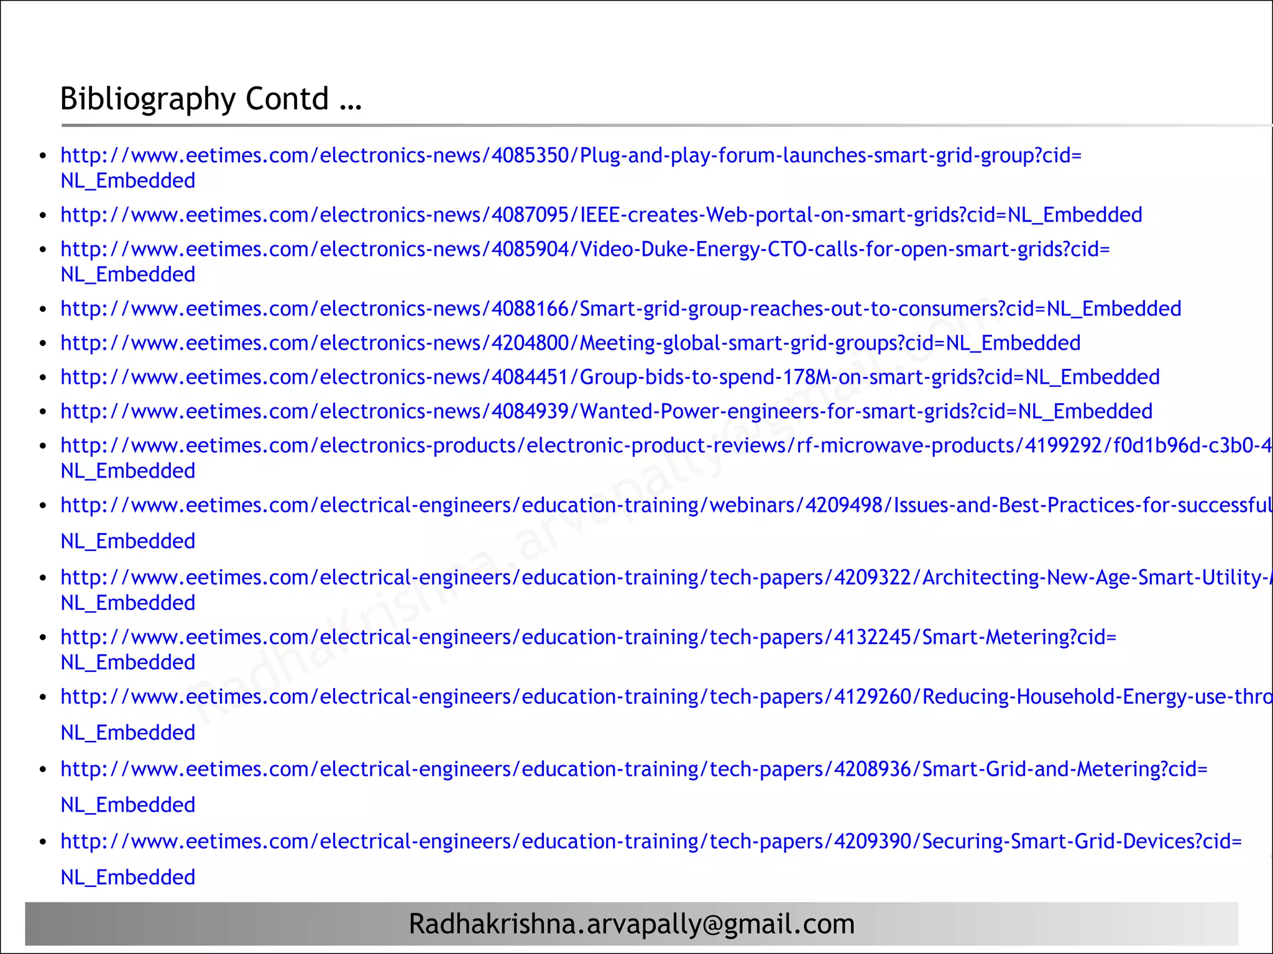Image resolution: width=1273 pixels, height=954 pixels.
Task: Open the Plug-and-play-forum-launches-smart-grid-group link
Action: [x=571, y=167]
